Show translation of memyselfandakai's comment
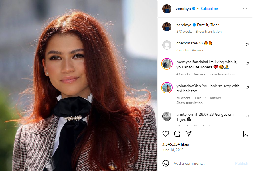 pyautogui.click(x=221, y=74)
